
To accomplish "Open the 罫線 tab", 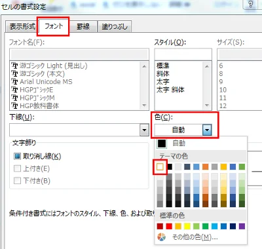I will (x=83, y=27).
